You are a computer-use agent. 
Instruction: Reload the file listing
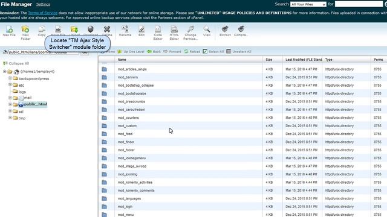click(x=192, y=52)
